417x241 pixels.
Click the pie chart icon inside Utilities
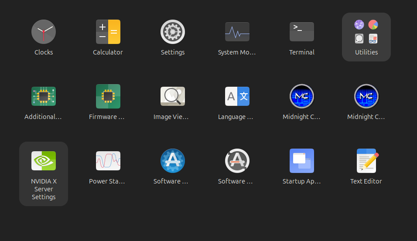[x=373, y=25]
